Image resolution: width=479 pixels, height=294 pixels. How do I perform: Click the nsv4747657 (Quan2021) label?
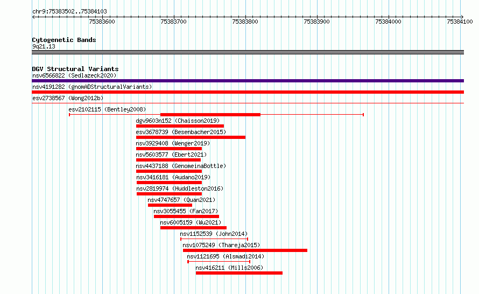(x=181, y=200)
